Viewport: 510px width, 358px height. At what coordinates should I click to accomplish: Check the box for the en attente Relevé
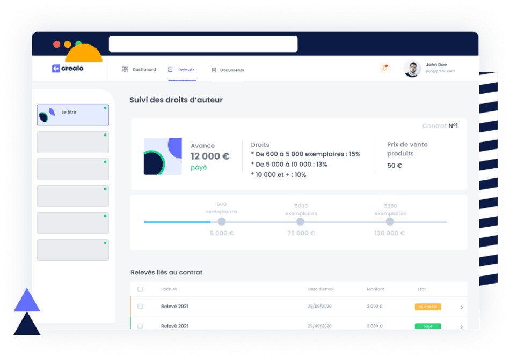(x=140, y=307)
